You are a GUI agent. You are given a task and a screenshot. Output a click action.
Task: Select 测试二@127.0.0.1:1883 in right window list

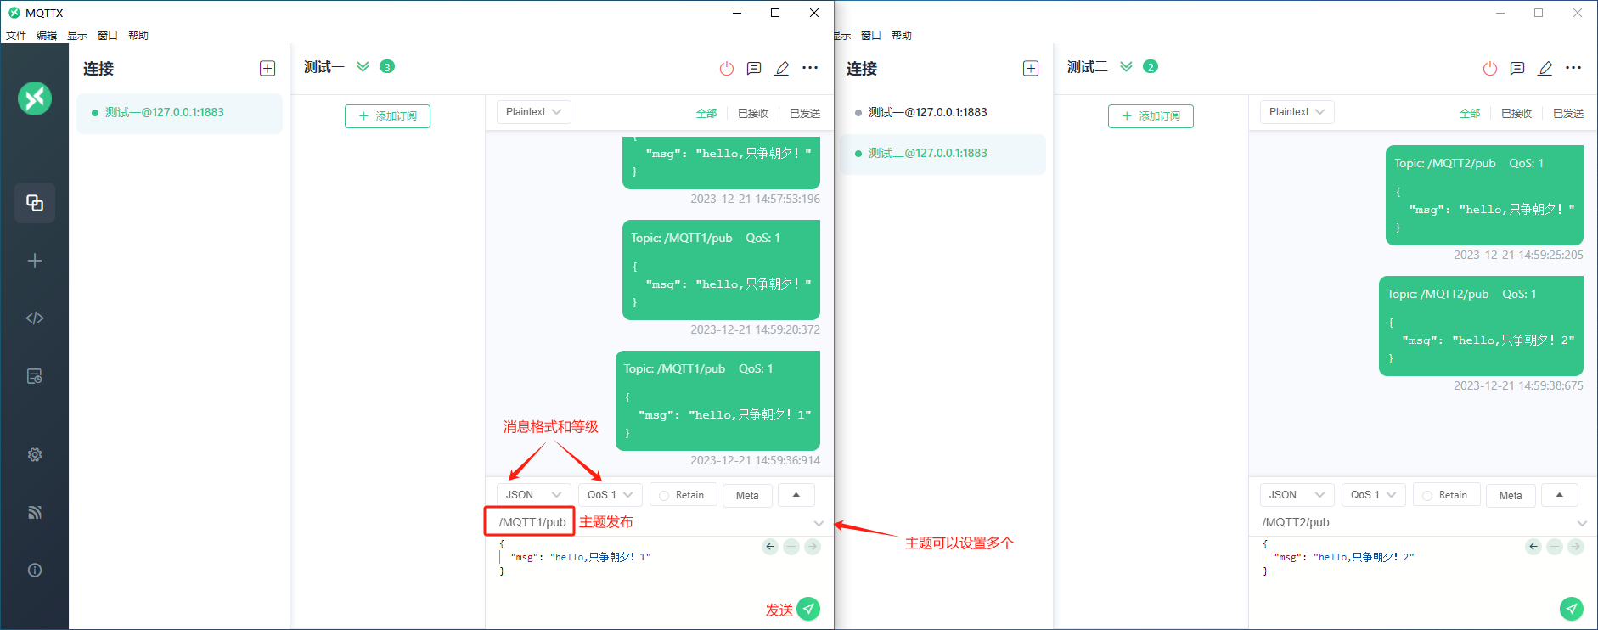pos(942,154)
